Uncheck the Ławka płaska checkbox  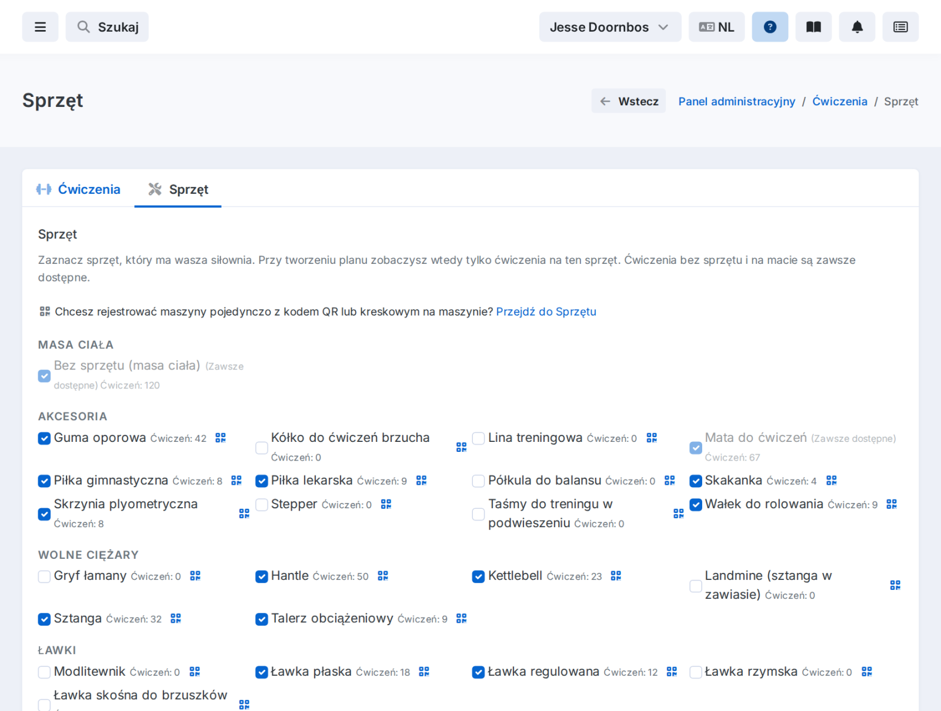tap(262, 672)
